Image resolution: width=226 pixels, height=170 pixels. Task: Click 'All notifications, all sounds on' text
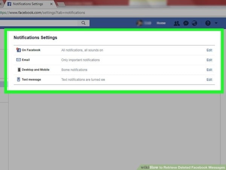point(82,50)
